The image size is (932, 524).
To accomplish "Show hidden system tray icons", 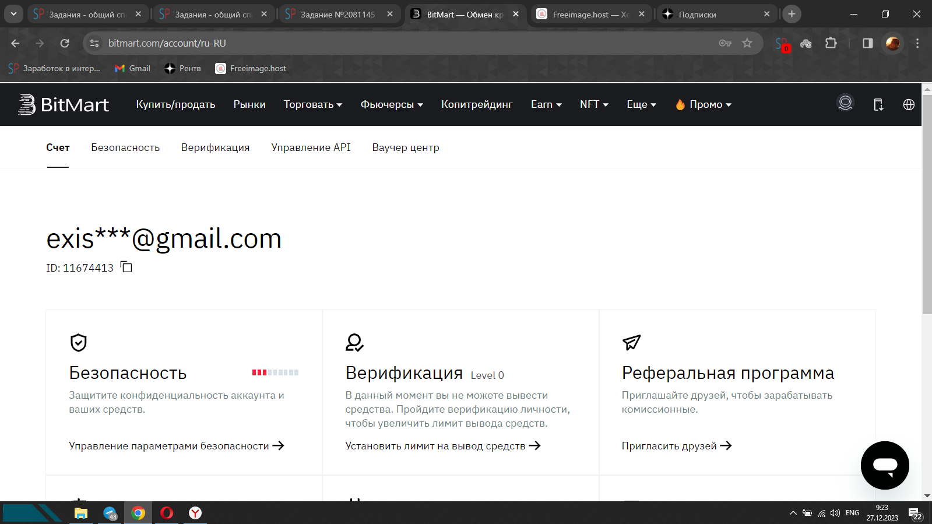I will click(793, 513).
